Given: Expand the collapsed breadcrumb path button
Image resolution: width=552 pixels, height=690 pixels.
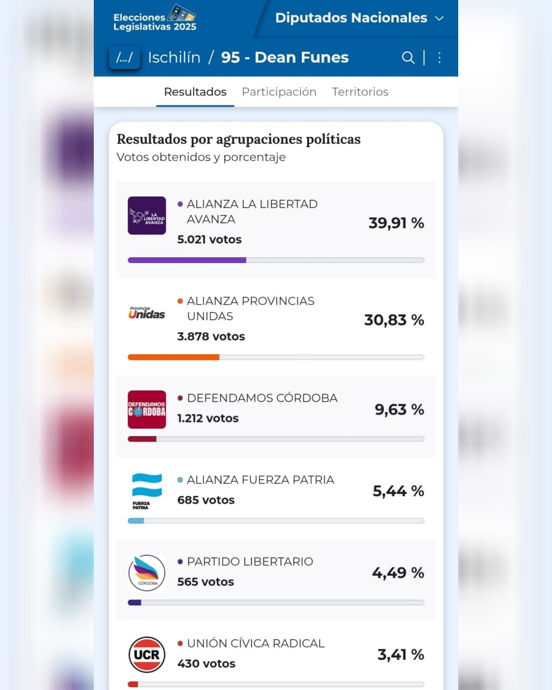Looking at the screenshot, I should coord(125,58).
